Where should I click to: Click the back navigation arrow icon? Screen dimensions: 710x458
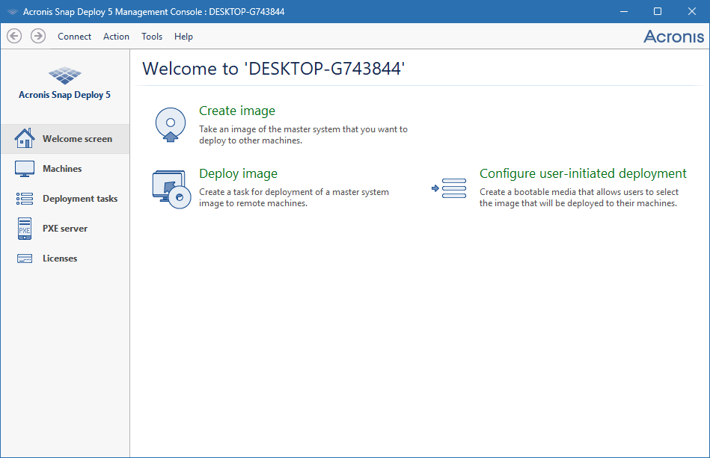pyautogui.click(x=14, y=36)
